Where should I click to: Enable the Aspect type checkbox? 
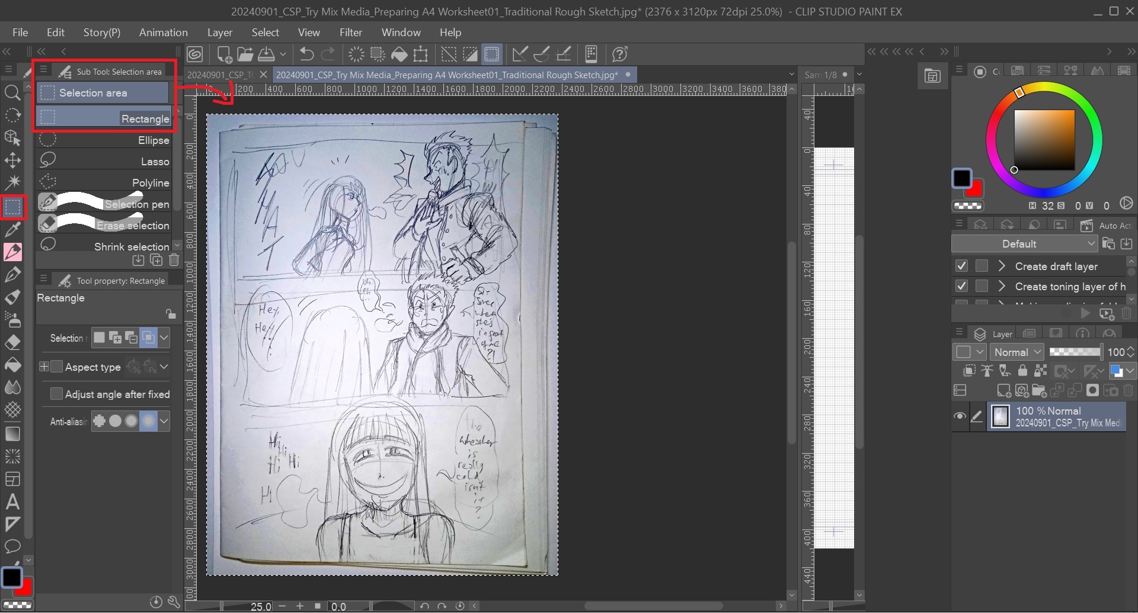click(57, 367)
